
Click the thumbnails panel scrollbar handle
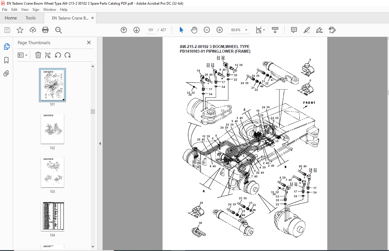pos(93,111)
